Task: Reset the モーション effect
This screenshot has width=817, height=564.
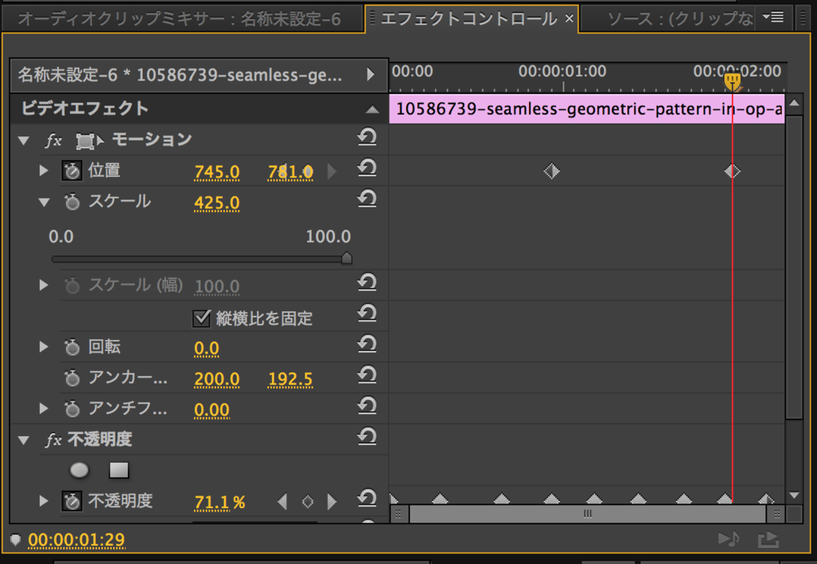Action: click(367, 137)
